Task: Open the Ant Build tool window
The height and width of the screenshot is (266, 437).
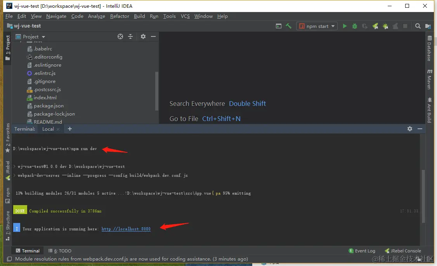Action: pos(430,110)
